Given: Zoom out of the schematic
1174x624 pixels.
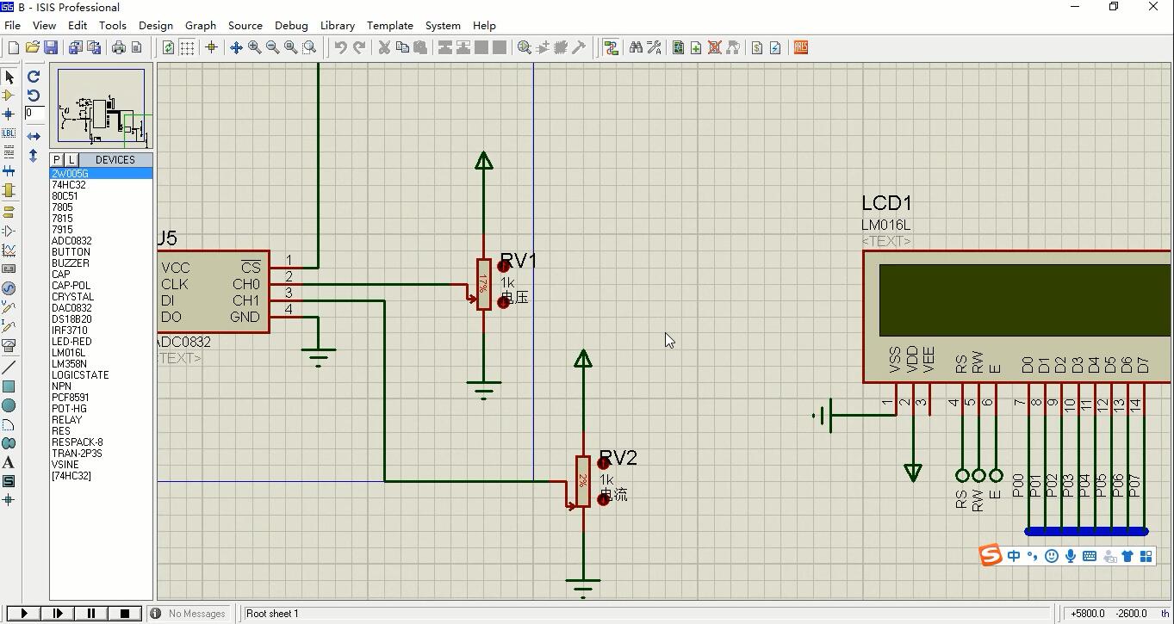Looking at the screenshot, I should point(272,47).
